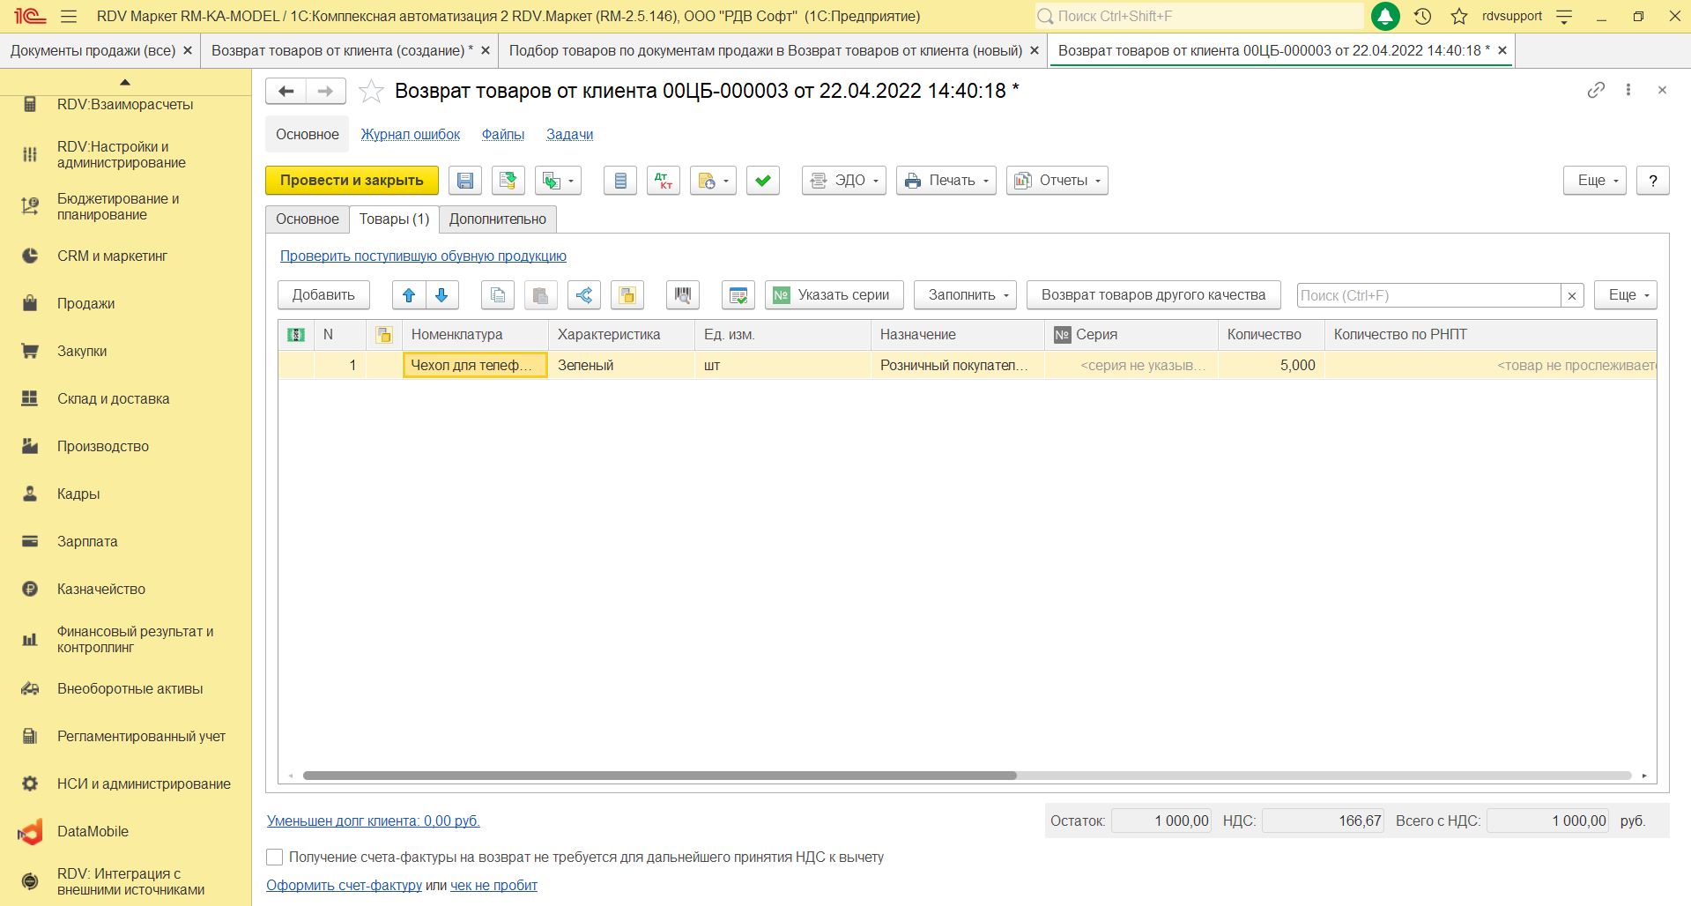Move row down with blue down arrow
The width and height of the screenshot is (1691, 906).
pos(441,295)
